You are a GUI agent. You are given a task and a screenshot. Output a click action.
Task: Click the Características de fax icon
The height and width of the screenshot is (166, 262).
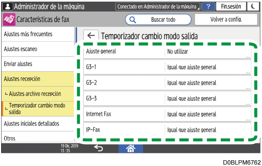click(8, 19)
